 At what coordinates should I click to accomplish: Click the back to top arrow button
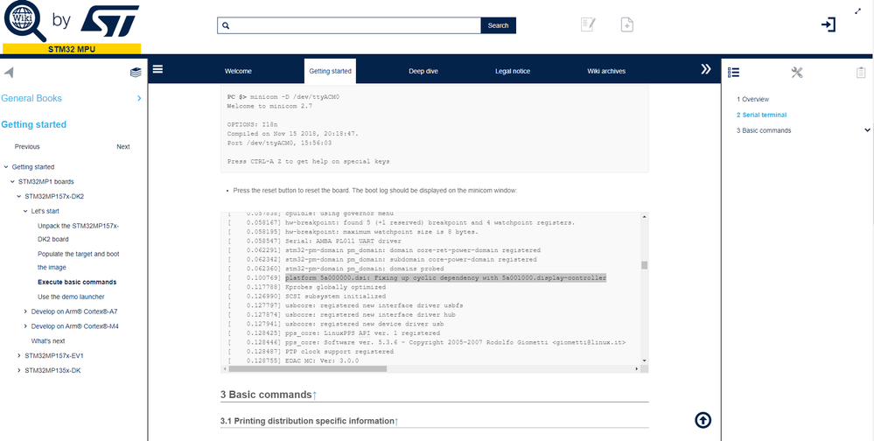point(703,420)
